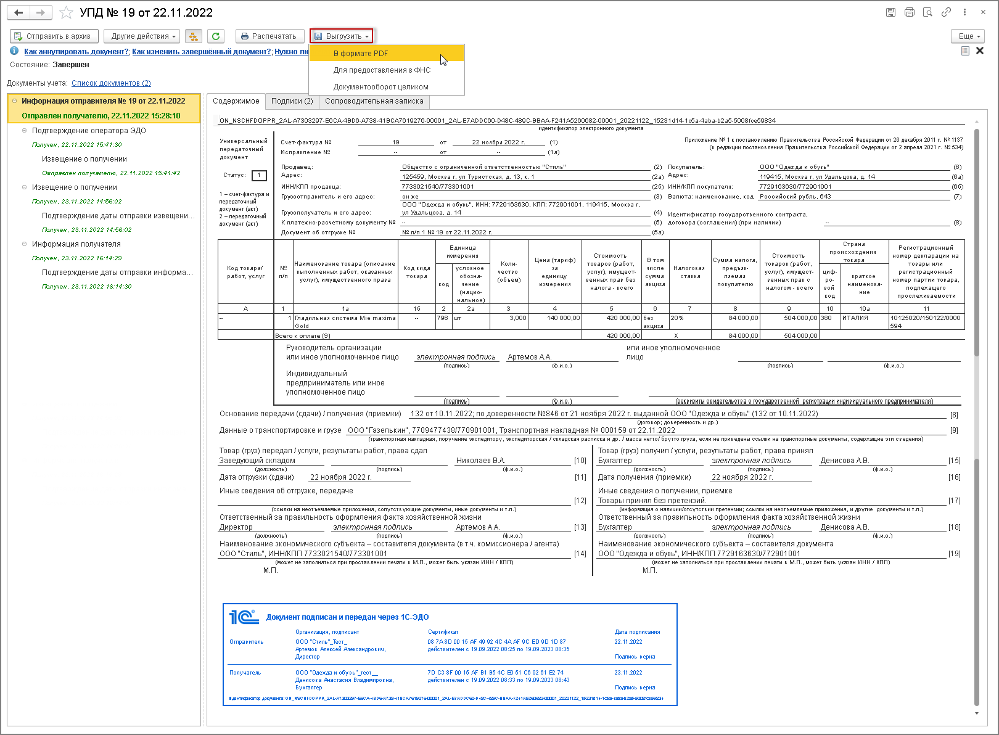Click the item name Гладильная система Mie maxima Gold

[345, 322]
